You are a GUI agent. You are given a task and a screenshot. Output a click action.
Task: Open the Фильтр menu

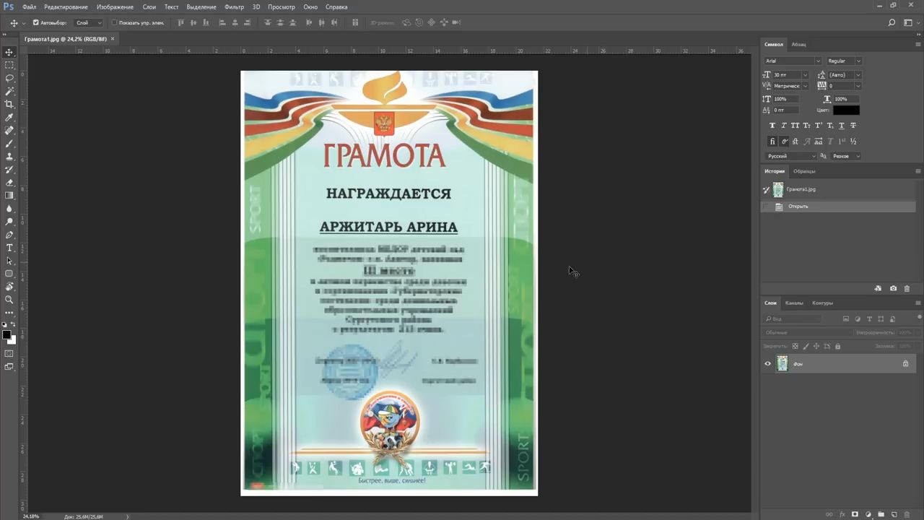coord(234,6)
